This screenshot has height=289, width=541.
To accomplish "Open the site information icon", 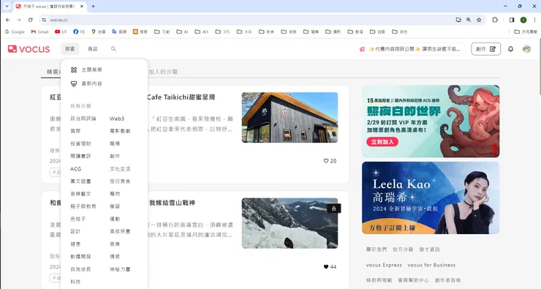I will coord(44,20).
